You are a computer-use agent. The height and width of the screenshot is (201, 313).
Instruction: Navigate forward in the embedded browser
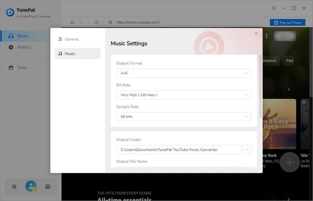pyautogui.click(x=89, y=22)
